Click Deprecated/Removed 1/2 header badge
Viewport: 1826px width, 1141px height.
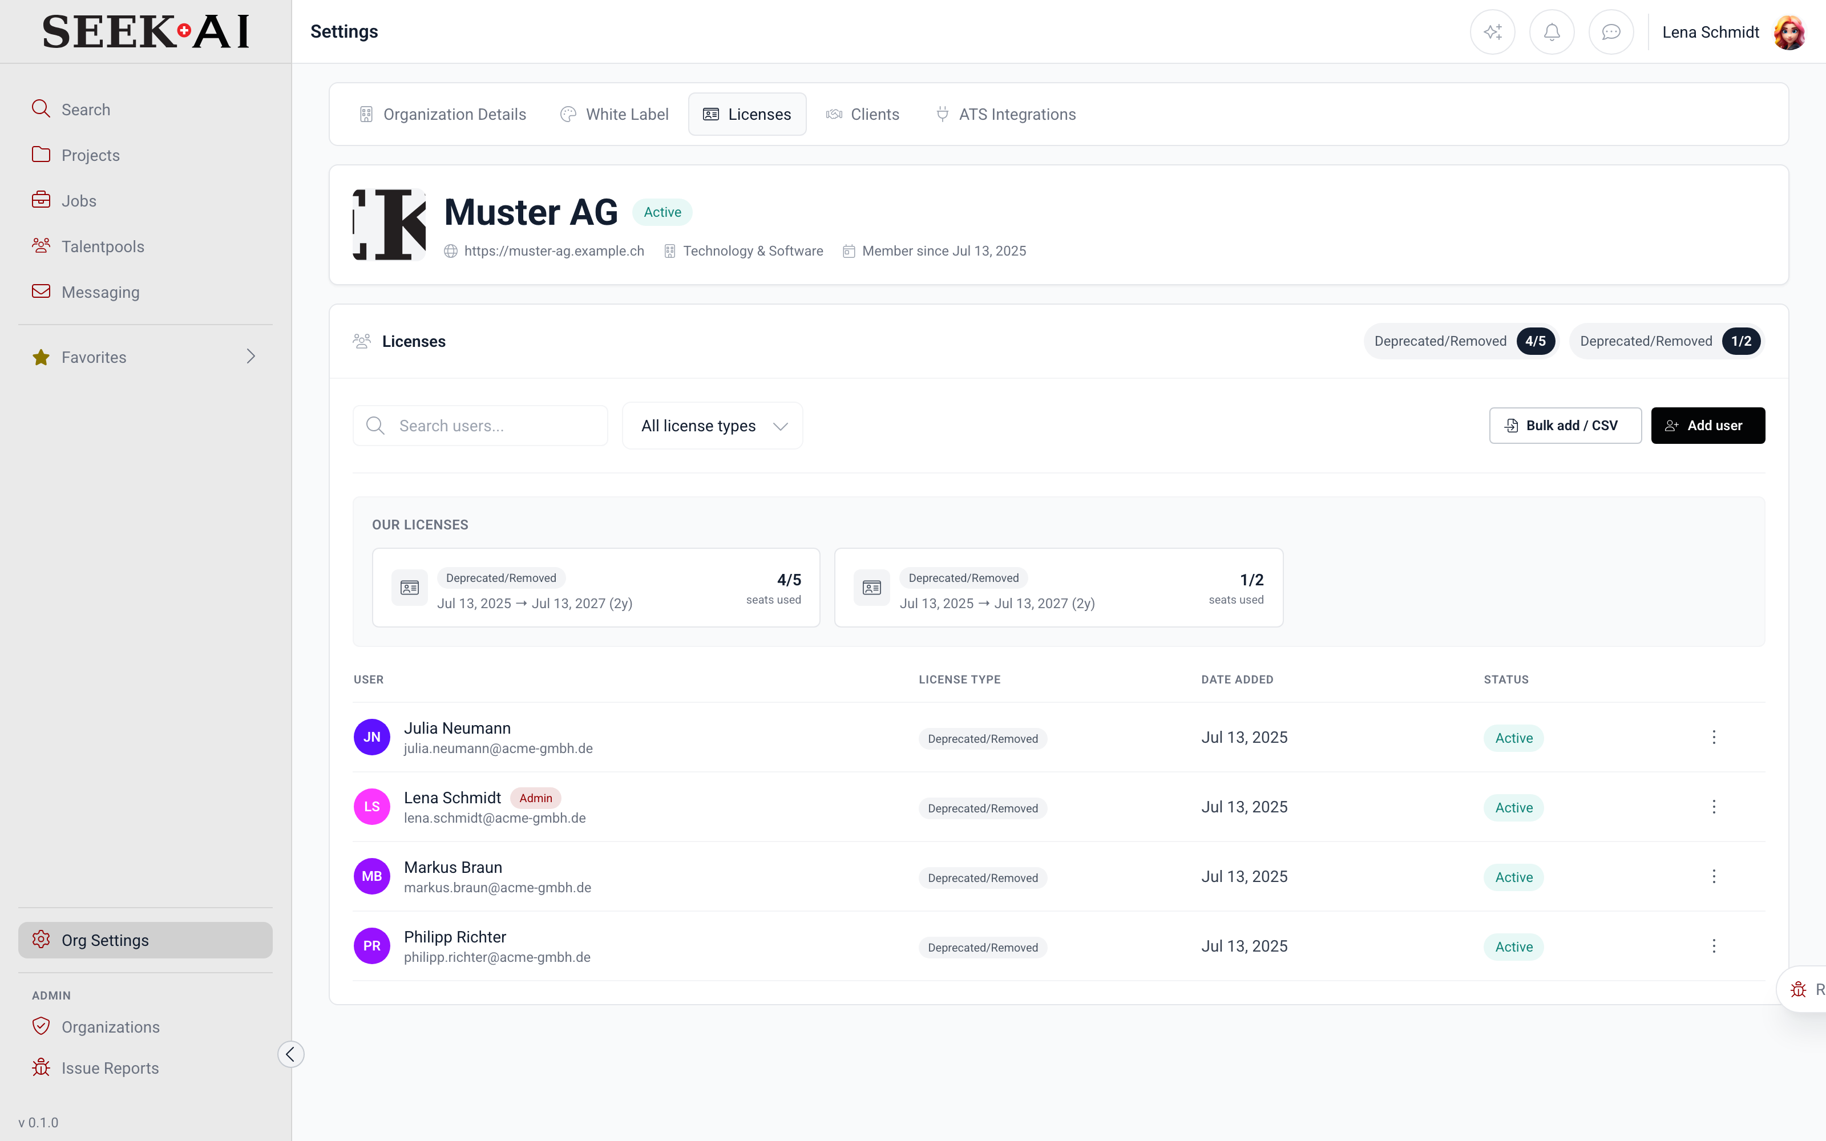click(1666, 341)
